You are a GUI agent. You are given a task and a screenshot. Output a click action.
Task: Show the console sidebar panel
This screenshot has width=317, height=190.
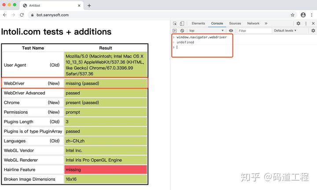pyautogui.click(x=175, y=30)
